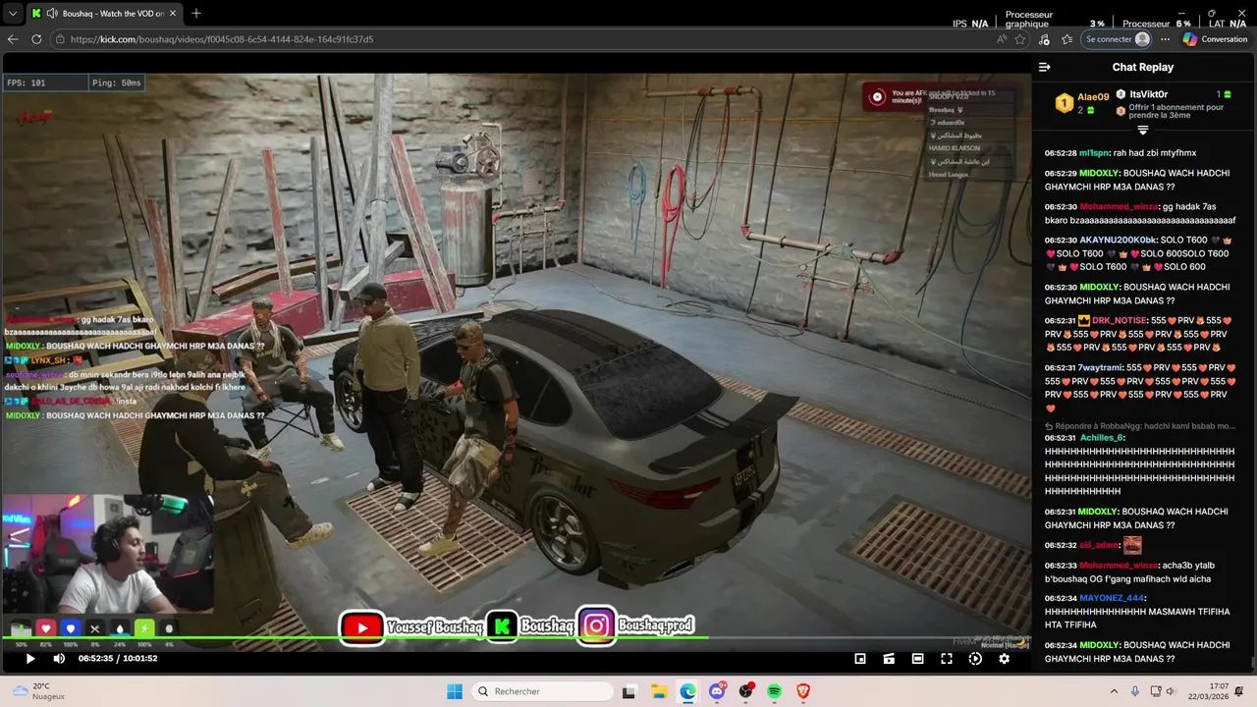This screenshot has height=707, width=1257.
Task: Click the AKAYNU200K0bk username in chat
Action: point(1118,241)
